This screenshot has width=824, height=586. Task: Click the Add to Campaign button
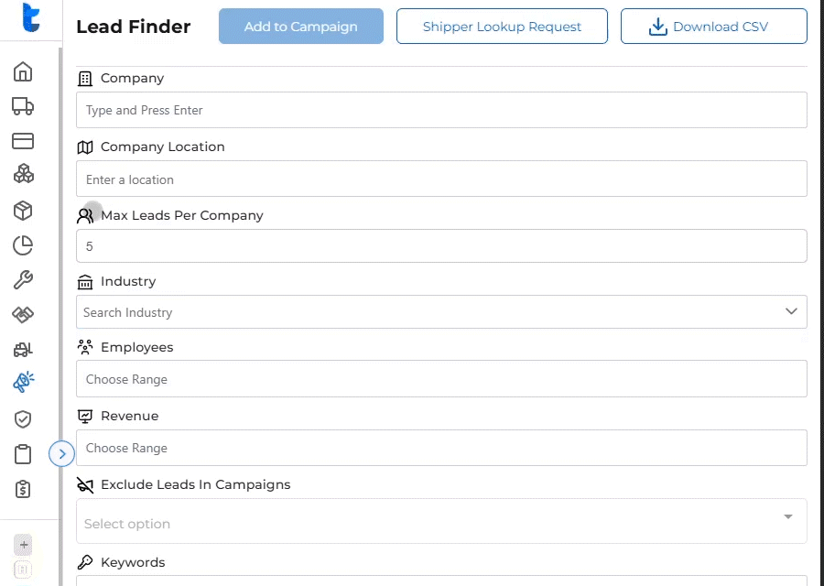pyautogui.click(x=300, y=27)
